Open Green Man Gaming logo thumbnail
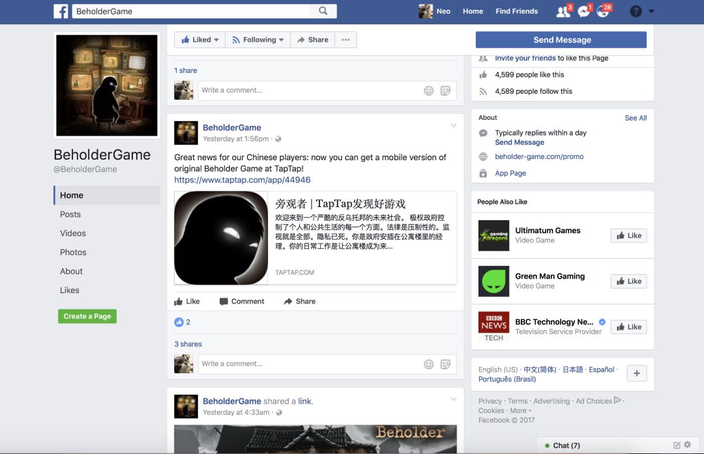 [x=494, y=281]
